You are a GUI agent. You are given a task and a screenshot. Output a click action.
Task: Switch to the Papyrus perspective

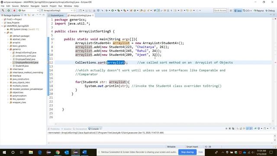point(259,10)
